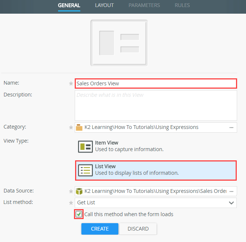The image size is (246, 242).
Task: Switch to the GENERAL tab
Action: coord(69,5)
